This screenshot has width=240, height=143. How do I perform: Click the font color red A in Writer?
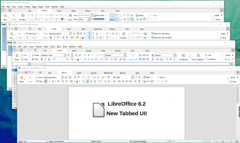coord(77,81)
